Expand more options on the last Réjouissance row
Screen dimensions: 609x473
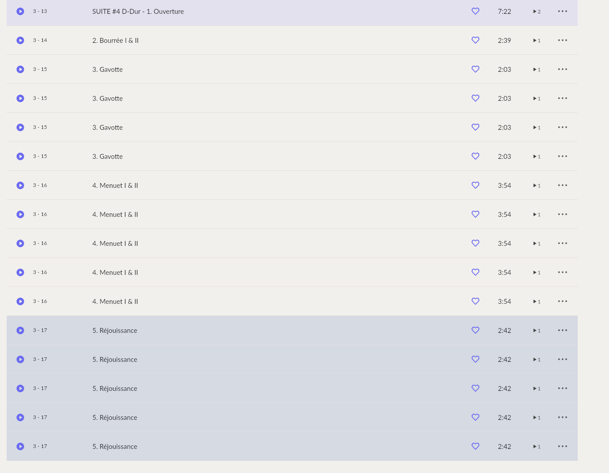pyautogui.click(x=563, y=446)
